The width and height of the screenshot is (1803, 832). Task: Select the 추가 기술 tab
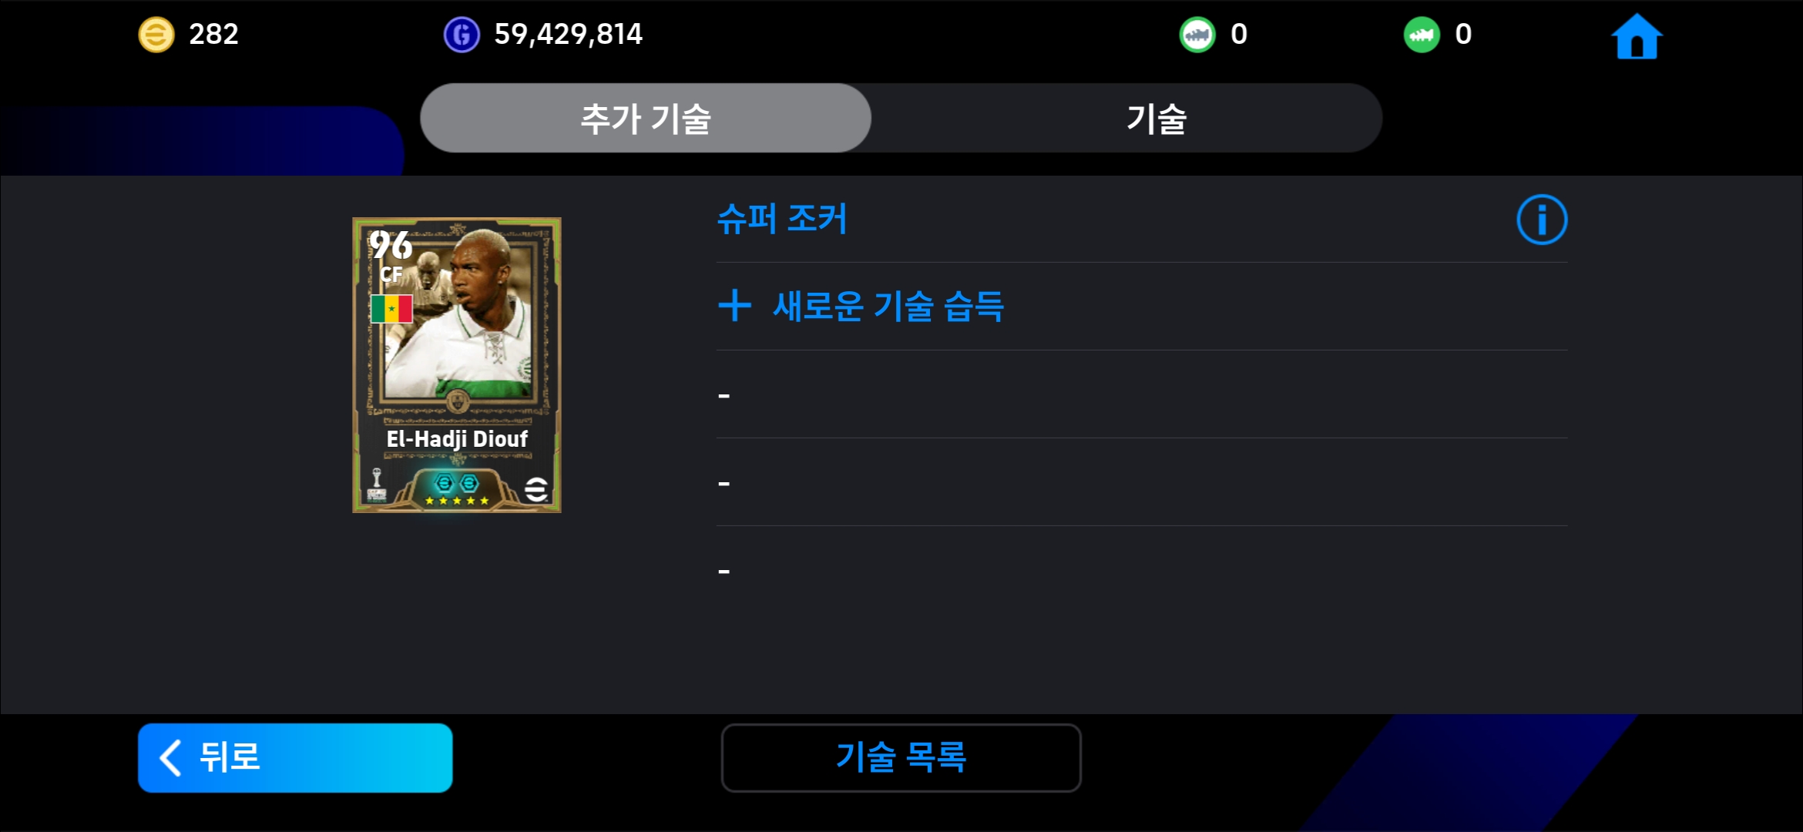(646, 118)
